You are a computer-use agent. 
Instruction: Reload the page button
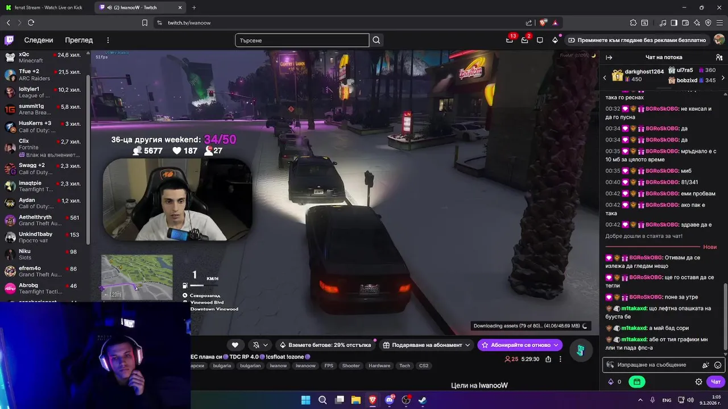31,23
